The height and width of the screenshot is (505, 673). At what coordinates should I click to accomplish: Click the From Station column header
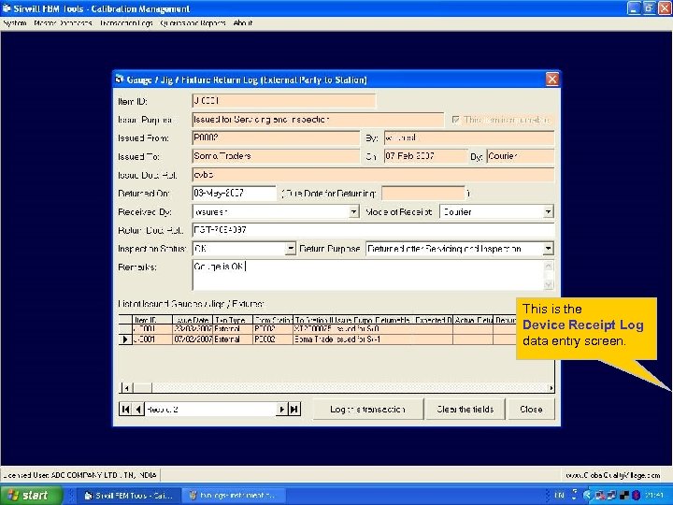click(x=273, y=320)
